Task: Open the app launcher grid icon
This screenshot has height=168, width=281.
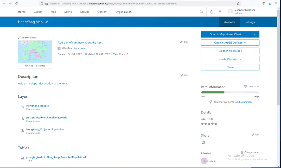Action: pyautogui.click(x=221, y=12)
